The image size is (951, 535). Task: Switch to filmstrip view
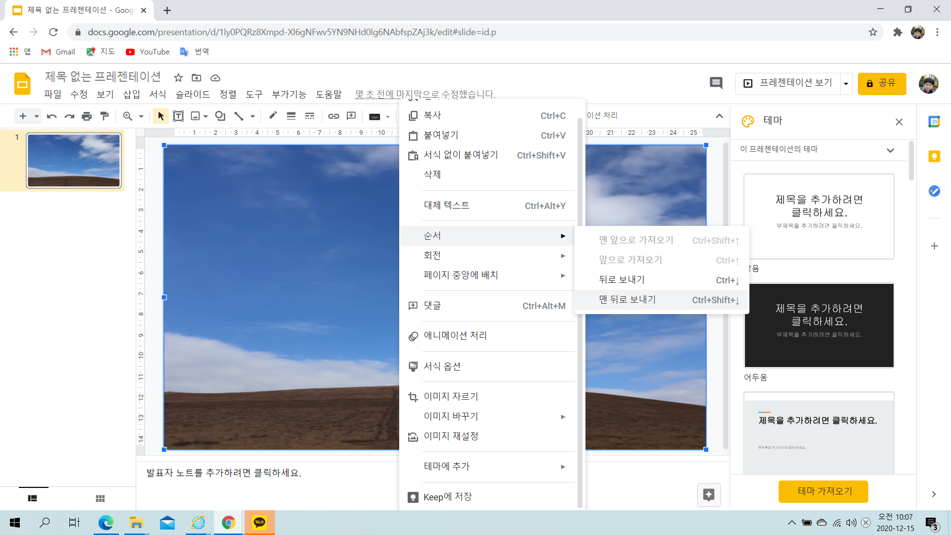33,498
